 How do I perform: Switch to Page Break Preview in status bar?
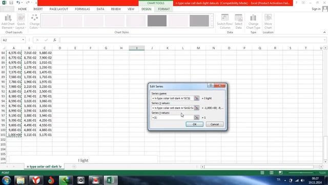point(280,173)
